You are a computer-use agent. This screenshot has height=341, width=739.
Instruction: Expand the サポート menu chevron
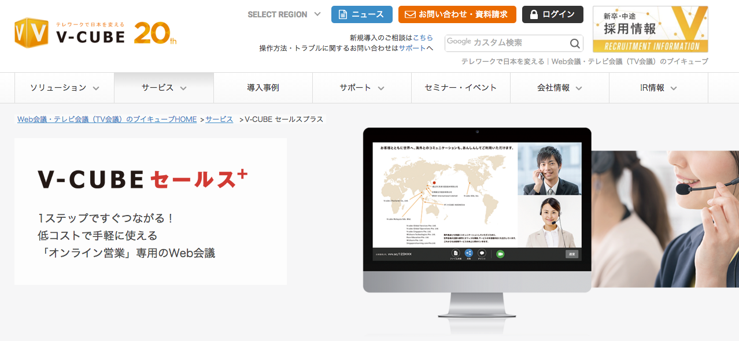(381, 88)
